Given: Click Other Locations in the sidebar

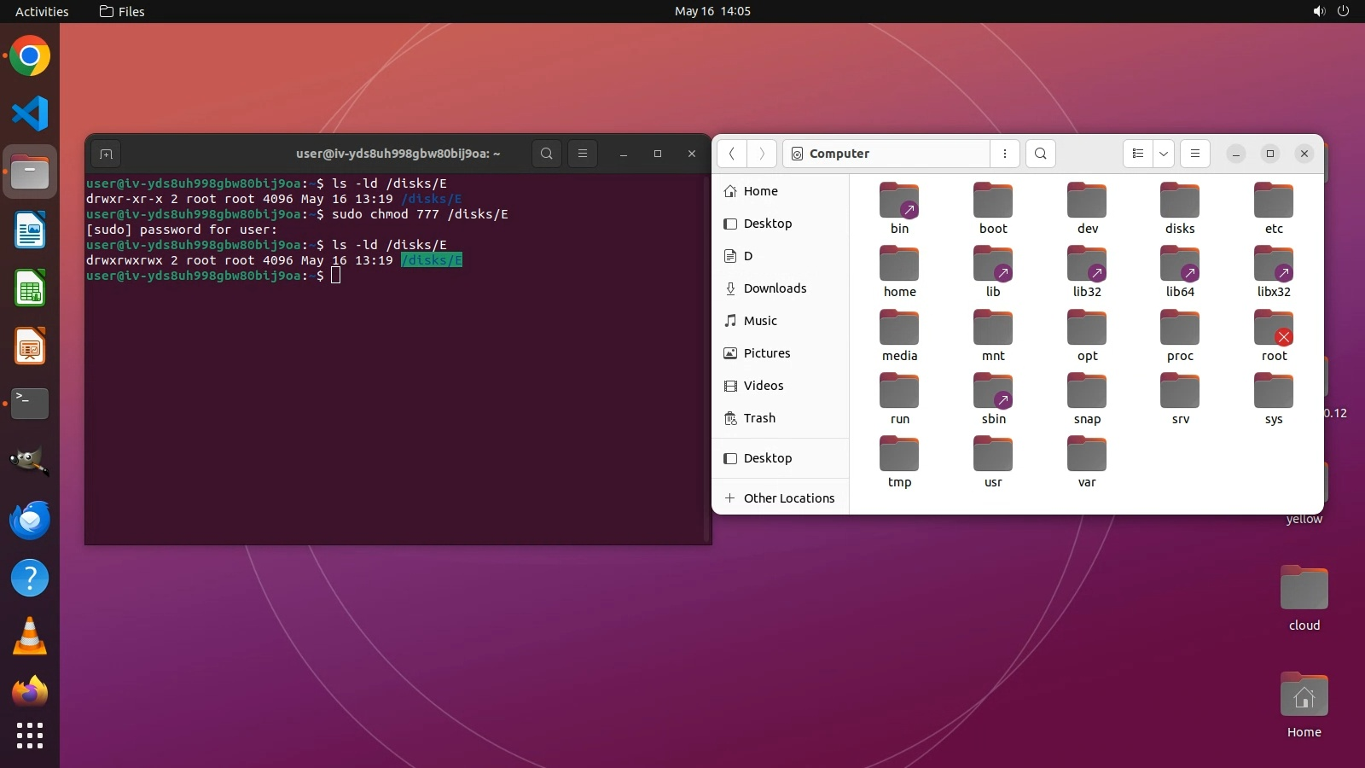Looking at the screenshot, I should (x=788, y=498).
